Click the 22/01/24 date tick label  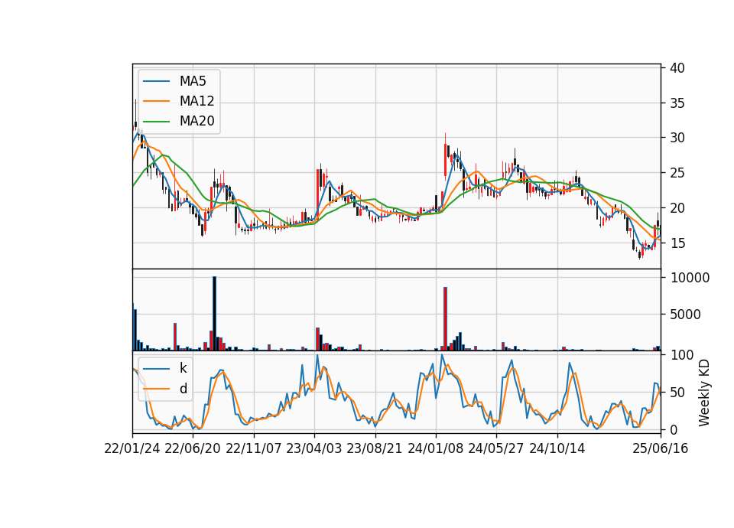132,448
